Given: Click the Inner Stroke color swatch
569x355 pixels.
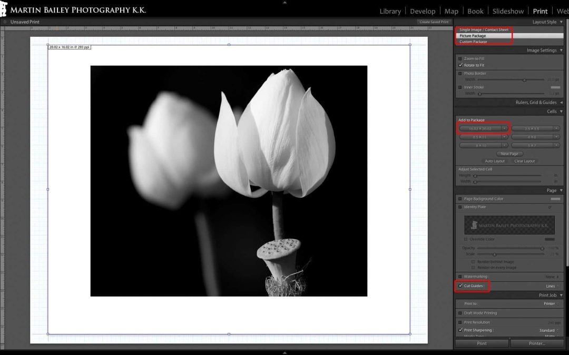Looking at the screenshot, I should tap(555, 87).
